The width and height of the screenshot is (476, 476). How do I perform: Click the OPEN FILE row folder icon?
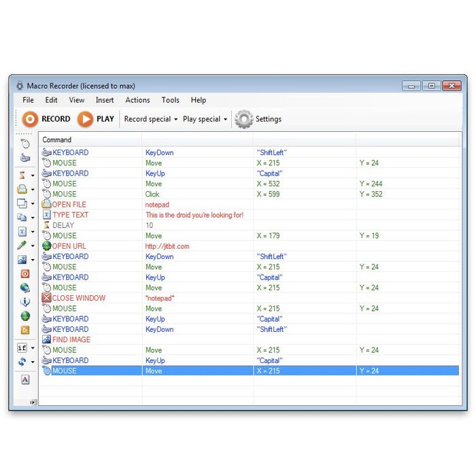click(x=46, y=204)
